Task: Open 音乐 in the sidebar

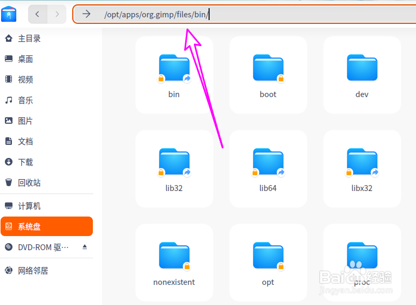Action: click(x=47, y=100)
